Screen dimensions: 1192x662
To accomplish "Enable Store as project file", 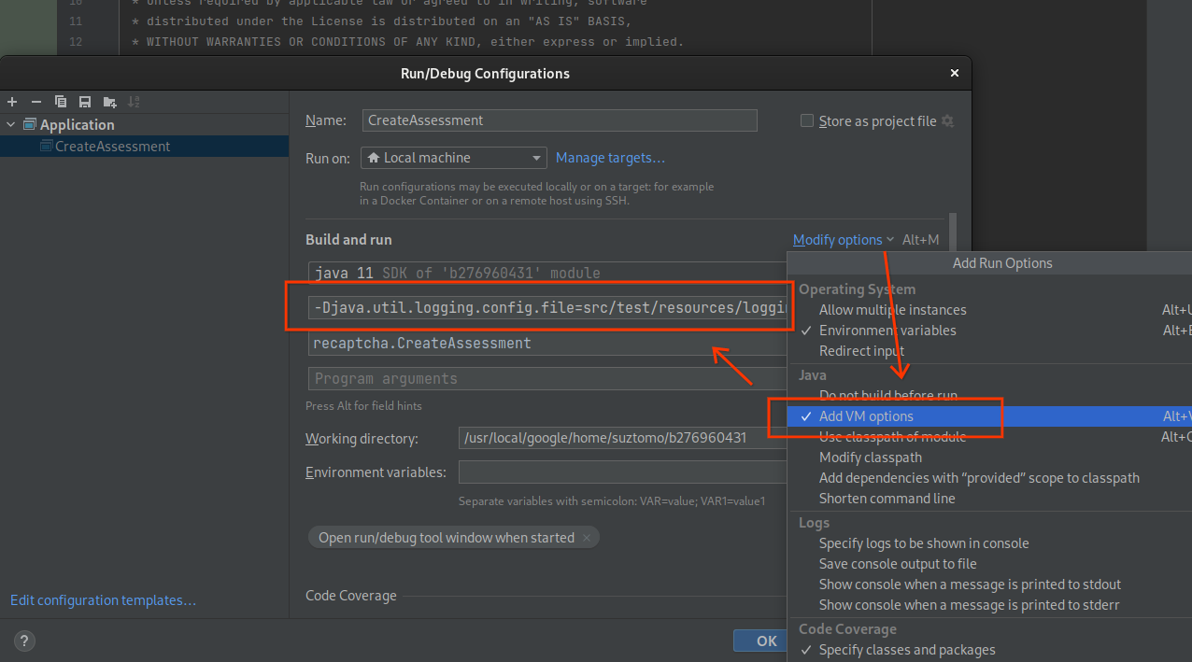I will click(x=805, y=120).
